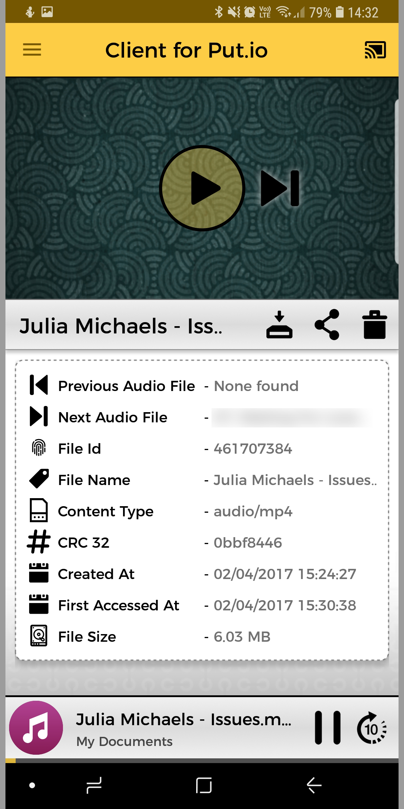Select created date 02/04/2017 15:24:27

(285, 574)
